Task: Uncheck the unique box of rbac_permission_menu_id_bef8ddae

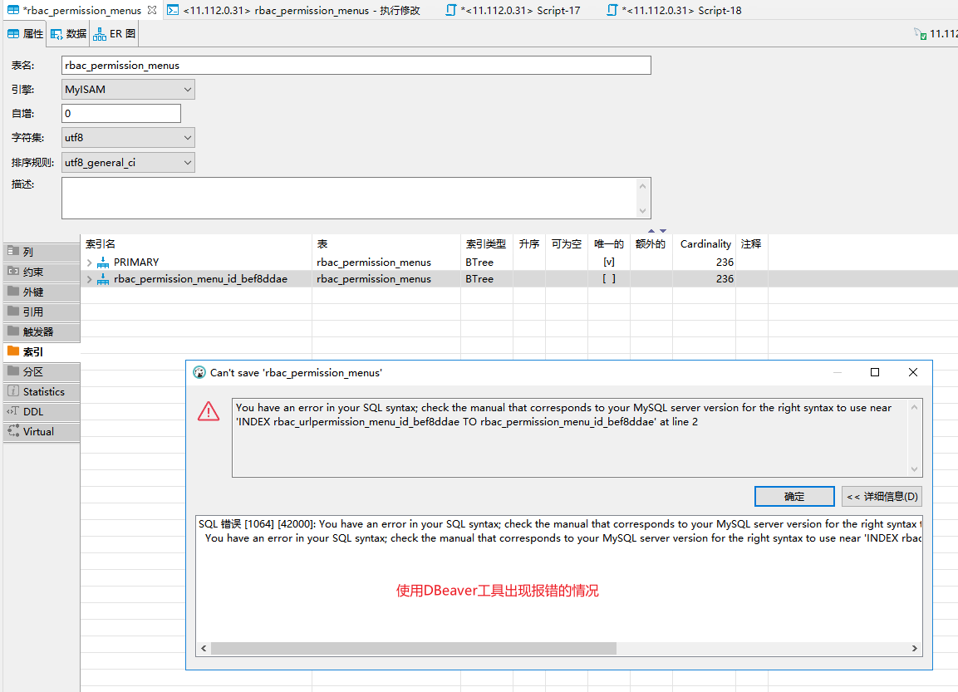Action: pyautogui.click(x=609, y=278)
